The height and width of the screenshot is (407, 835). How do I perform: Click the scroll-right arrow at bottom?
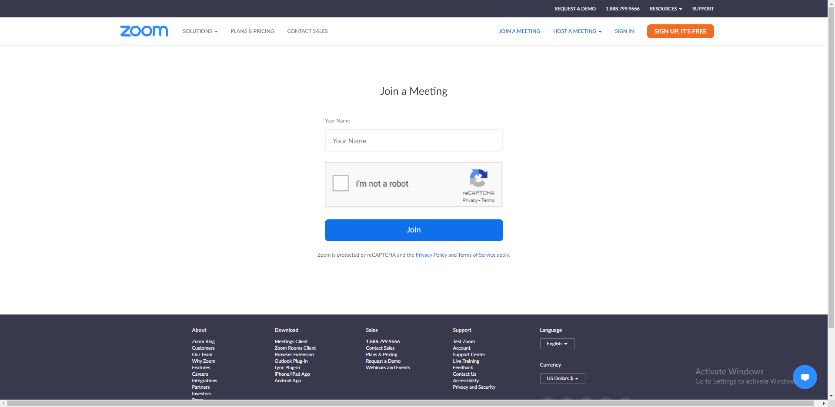click(824, 404)
